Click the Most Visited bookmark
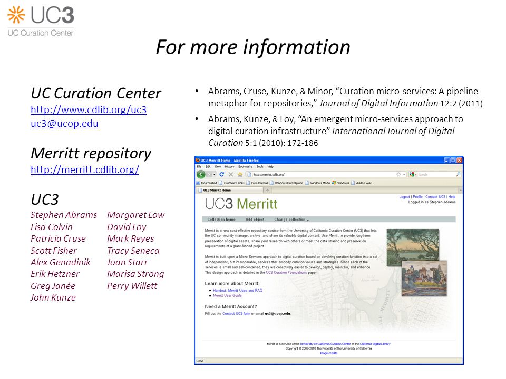 207,183
